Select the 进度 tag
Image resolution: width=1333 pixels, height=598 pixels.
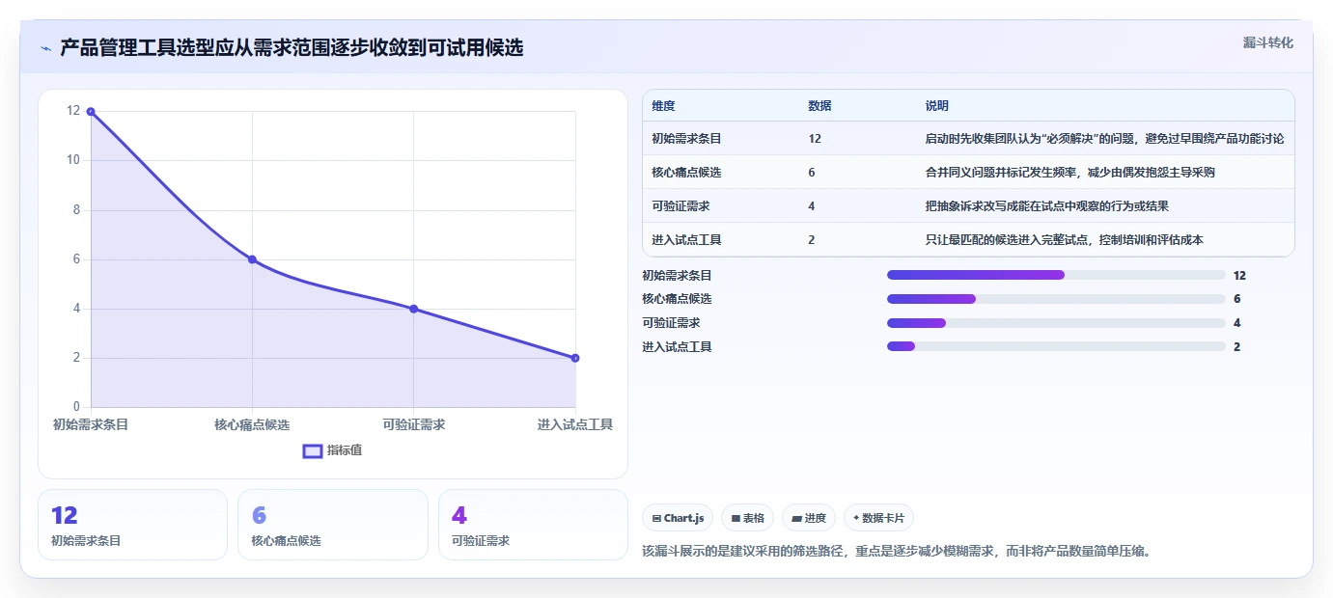pyautogui.click(x=809, y=518)
